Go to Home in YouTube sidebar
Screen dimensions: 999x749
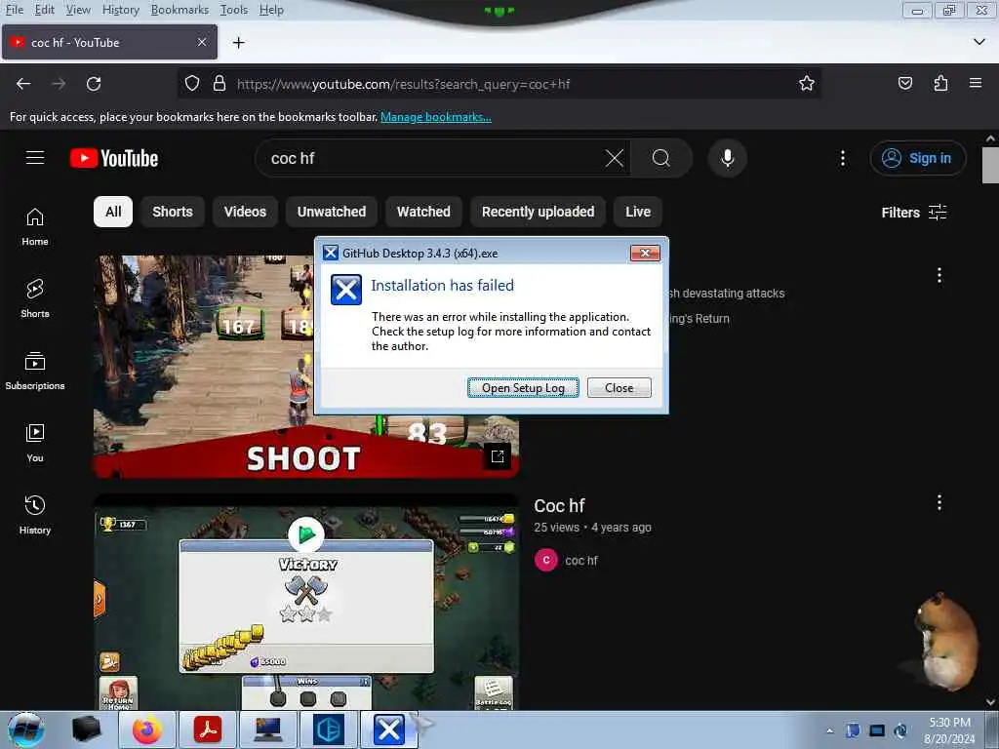tap(35, 226)
